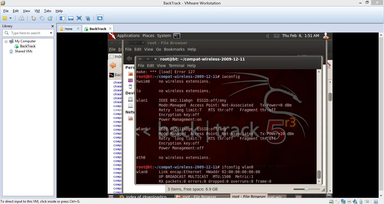The width and height of the screenshot is (384, 204).
Task: Click the terminal vertical scrollbar thumb
Action: [319, 174]
